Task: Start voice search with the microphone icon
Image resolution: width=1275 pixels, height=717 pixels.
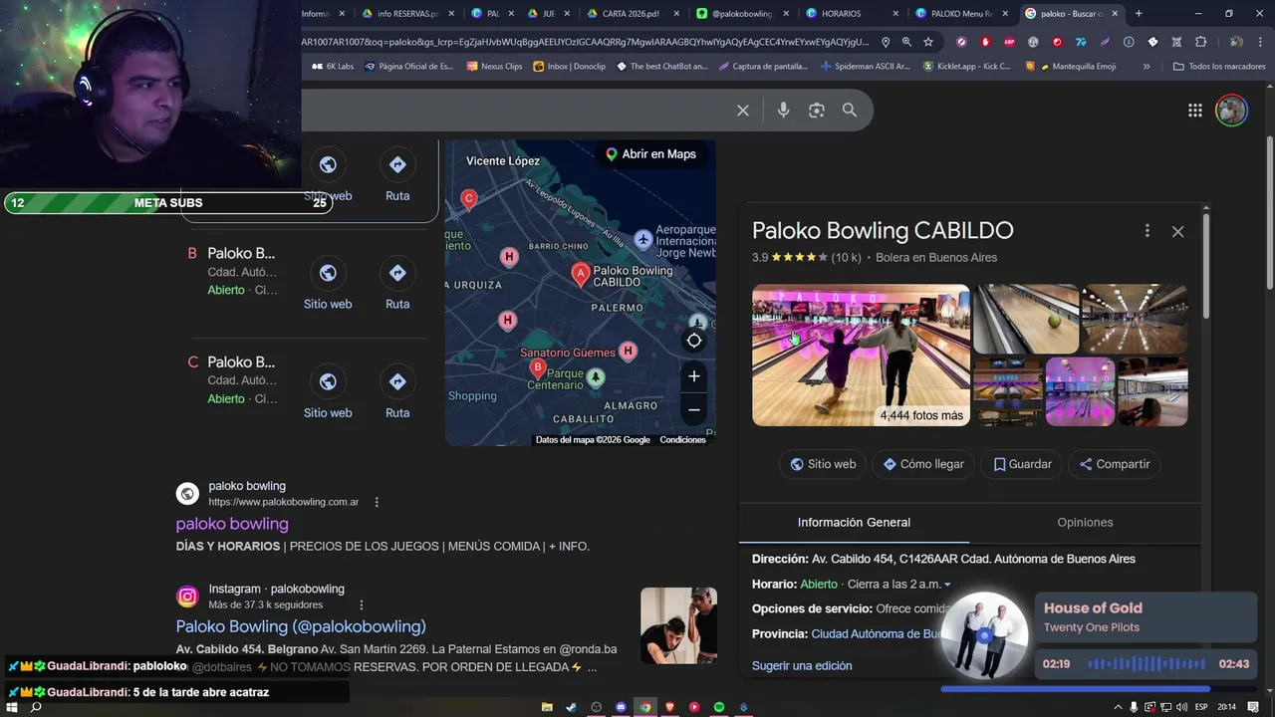Action: [x=783, y=111]
